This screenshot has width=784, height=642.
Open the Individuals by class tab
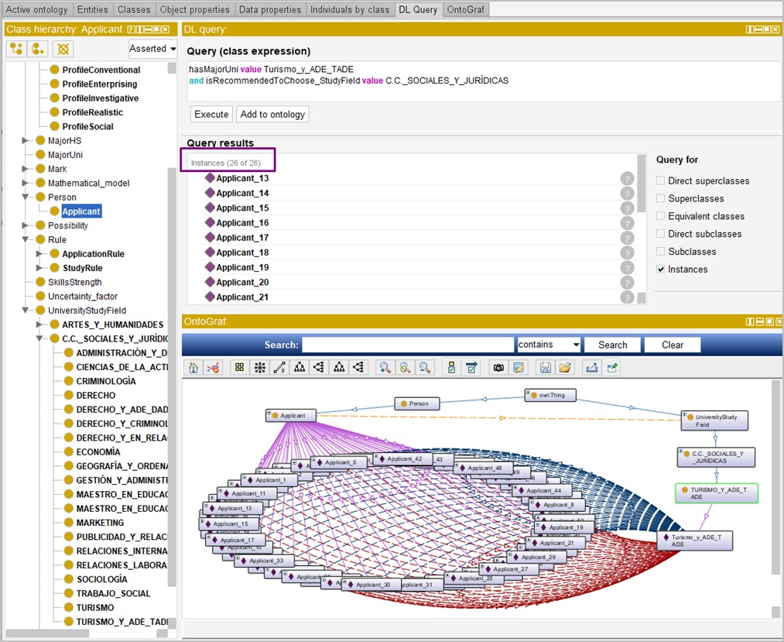pyautogui.click(x=349, y=10)
